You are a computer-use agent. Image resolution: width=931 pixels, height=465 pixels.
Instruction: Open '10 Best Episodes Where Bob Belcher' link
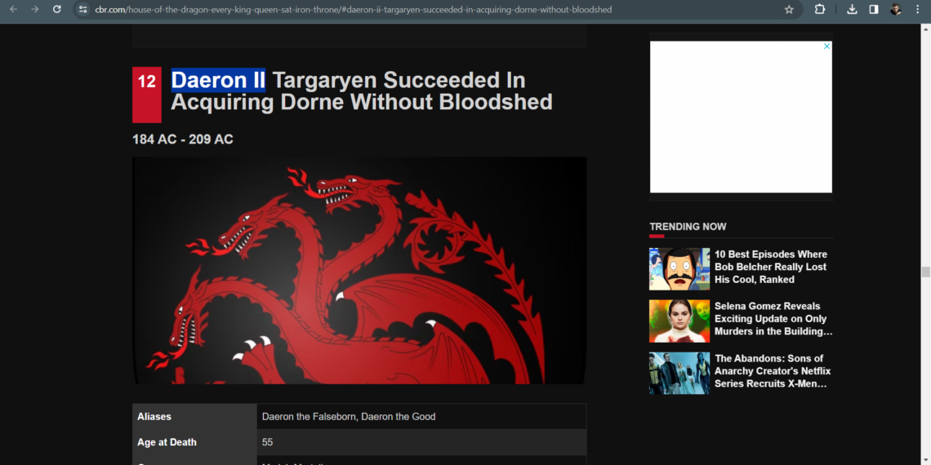coord(771,267)
